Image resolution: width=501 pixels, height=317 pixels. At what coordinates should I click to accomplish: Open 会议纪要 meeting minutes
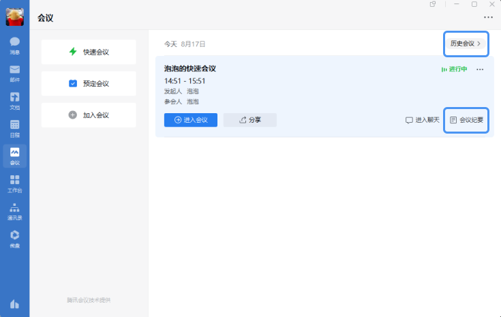coord(466,120)
